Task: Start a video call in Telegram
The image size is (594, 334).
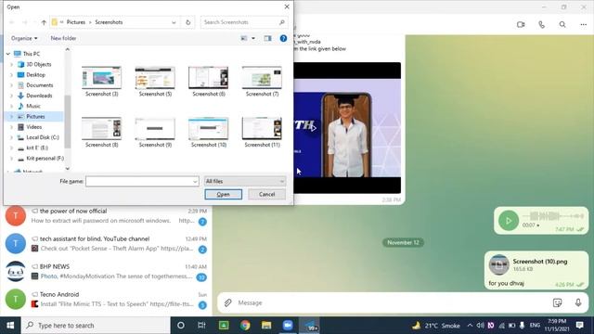Action: point(521,25)
